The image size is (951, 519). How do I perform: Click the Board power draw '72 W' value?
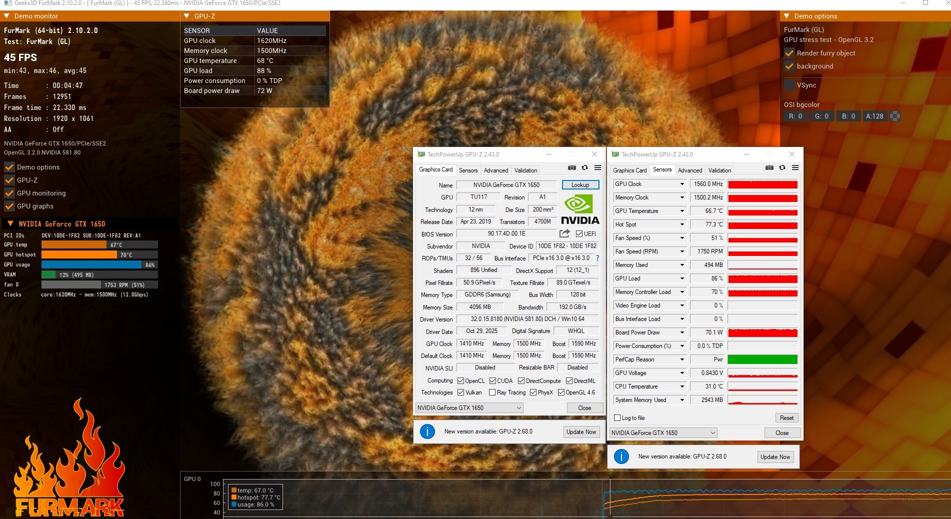point(264,90)
